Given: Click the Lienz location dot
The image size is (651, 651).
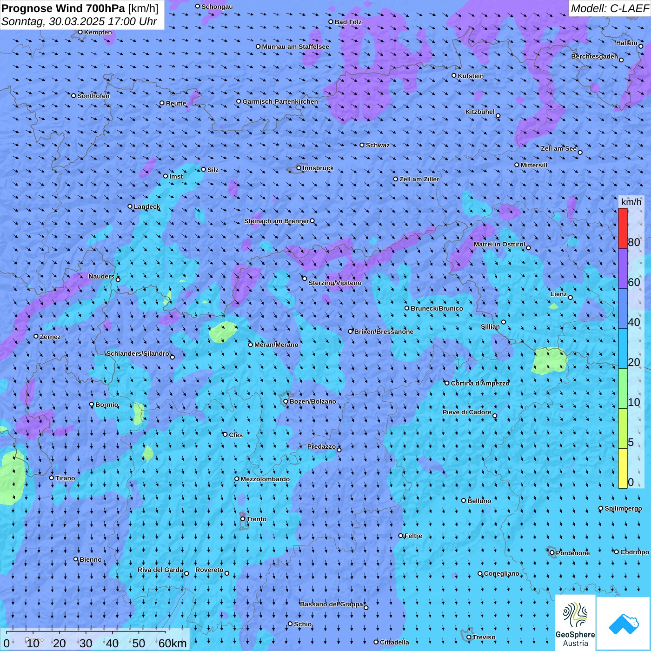Looking at the screenshot, I should click(x=571, y=298).
